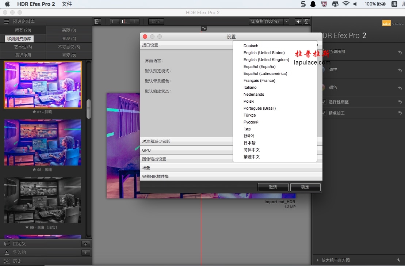Screen dimensions: 405x266
Task: Click the volume icon in menu bar
Action: 355,4
